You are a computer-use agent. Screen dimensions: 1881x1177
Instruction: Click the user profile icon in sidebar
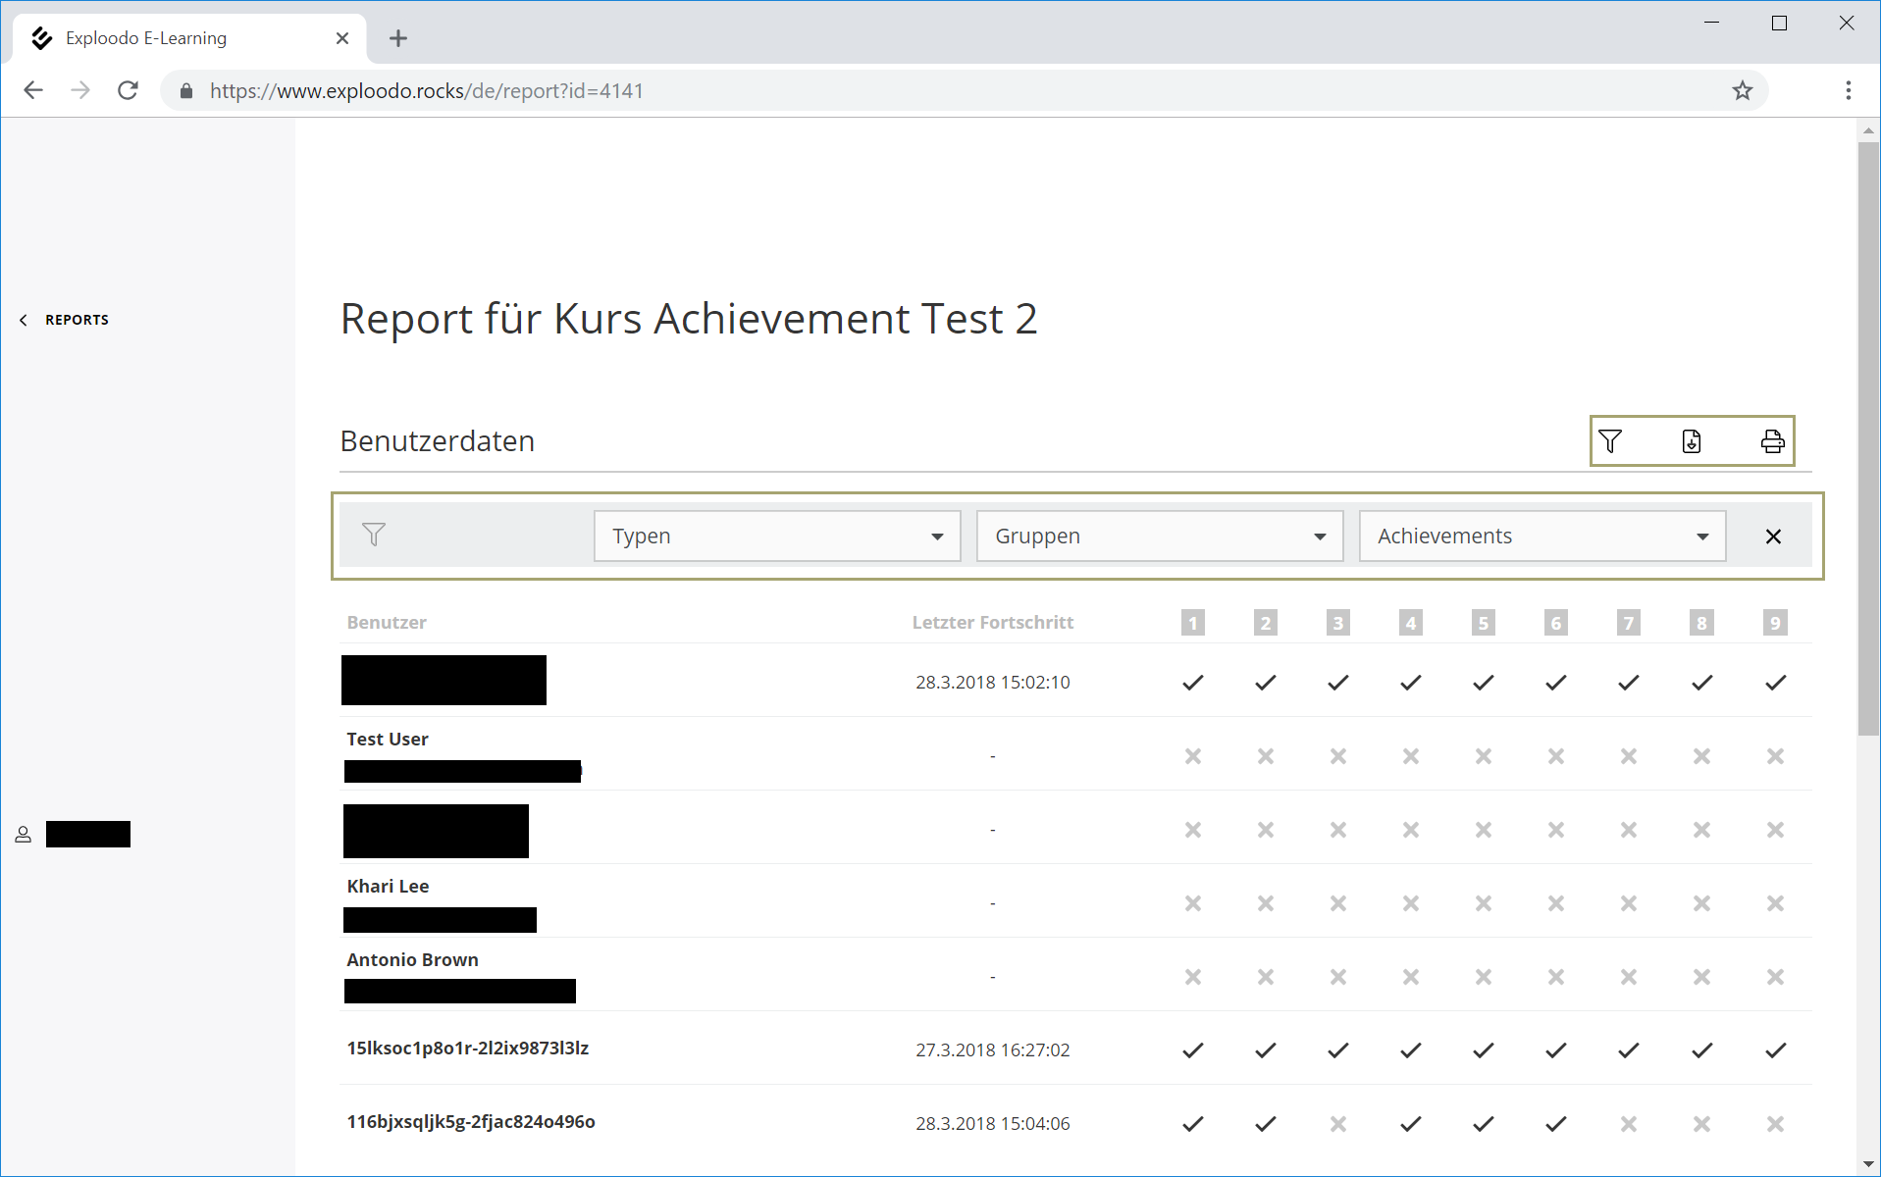pyautogui.click(x=24, y=835)
